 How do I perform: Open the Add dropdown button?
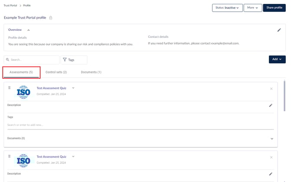pyautogui.click(x=277, y=59)
